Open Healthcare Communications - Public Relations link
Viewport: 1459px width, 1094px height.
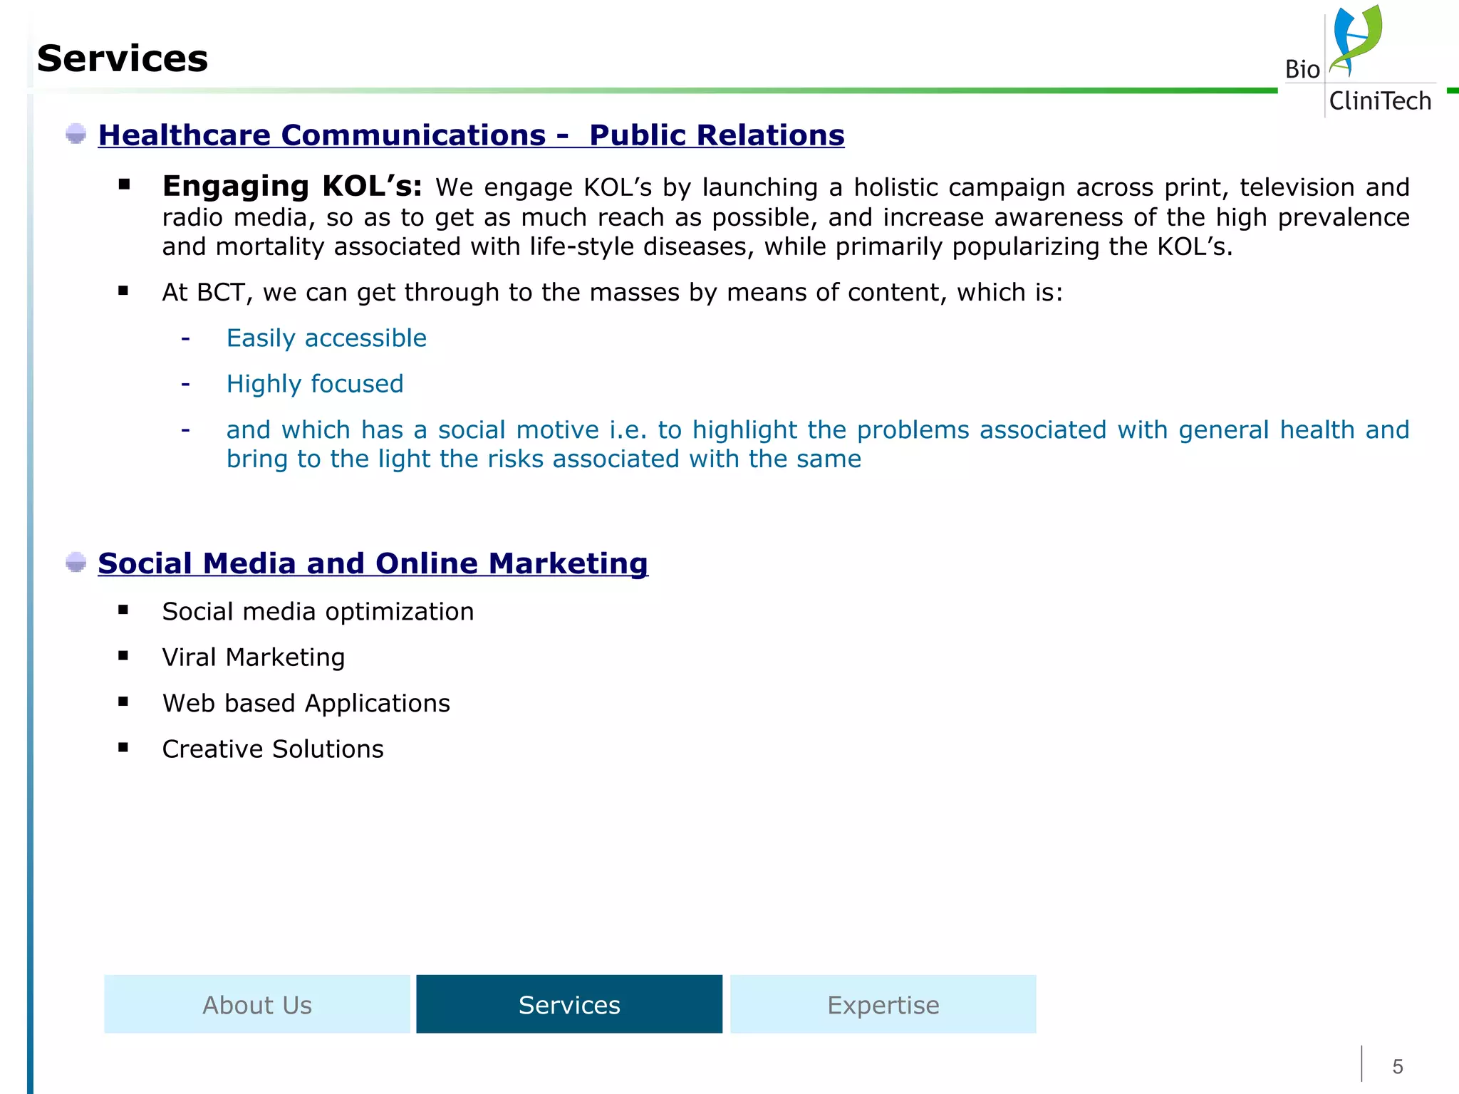click(471, 135)
